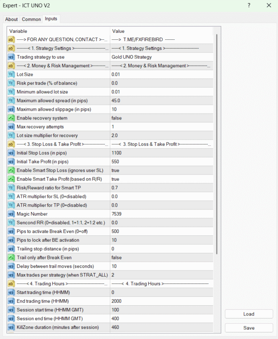Click the icon next to Lot Size
This screenshot has width=278, height=339.
(11, 75)
